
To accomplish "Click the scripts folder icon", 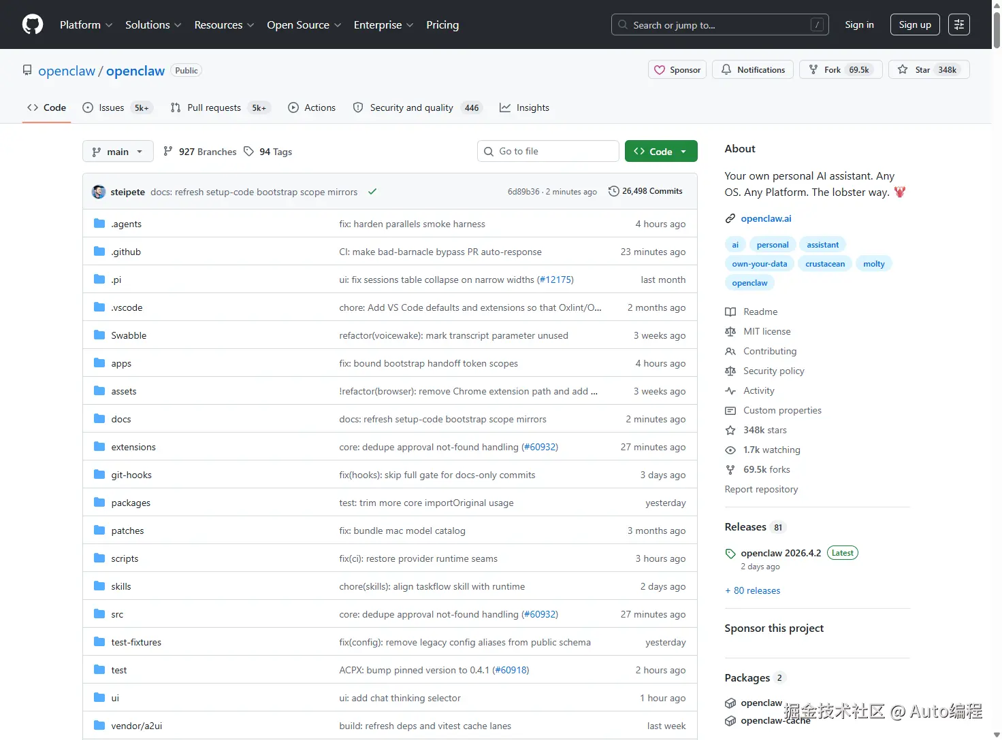I will pos(99,558).
